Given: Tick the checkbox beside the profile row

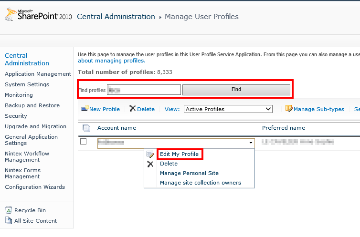Looking at the screenshot, I should 84,142.
